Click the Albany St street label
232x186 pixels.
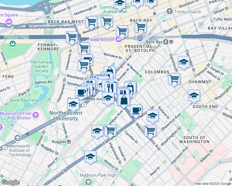tap(207, 156)
